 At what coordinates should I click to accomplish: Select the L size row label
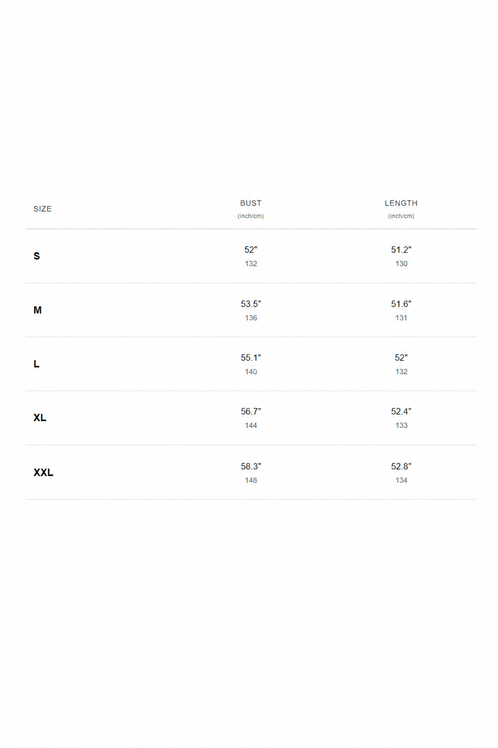36,364
